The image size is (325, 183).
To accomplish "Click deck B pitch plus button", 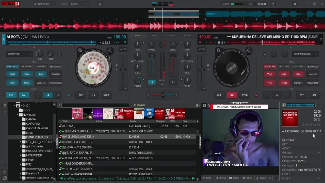I will (x=204, y=89).
